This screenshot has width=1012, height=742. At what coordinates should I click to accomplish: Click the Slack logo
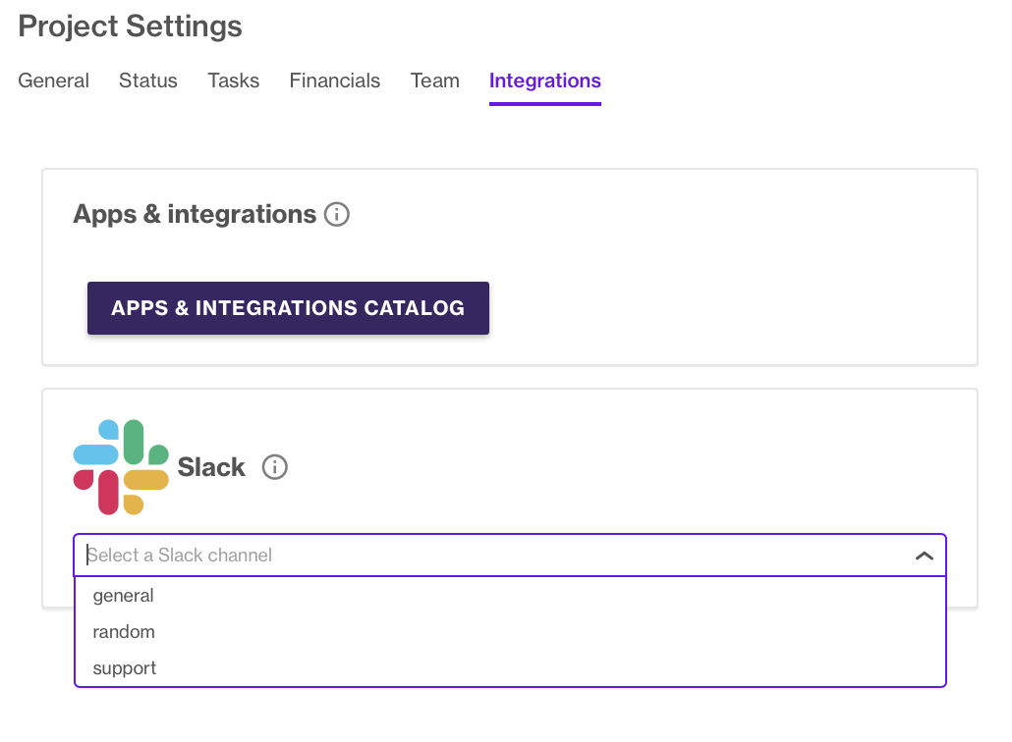click(121, 467)
